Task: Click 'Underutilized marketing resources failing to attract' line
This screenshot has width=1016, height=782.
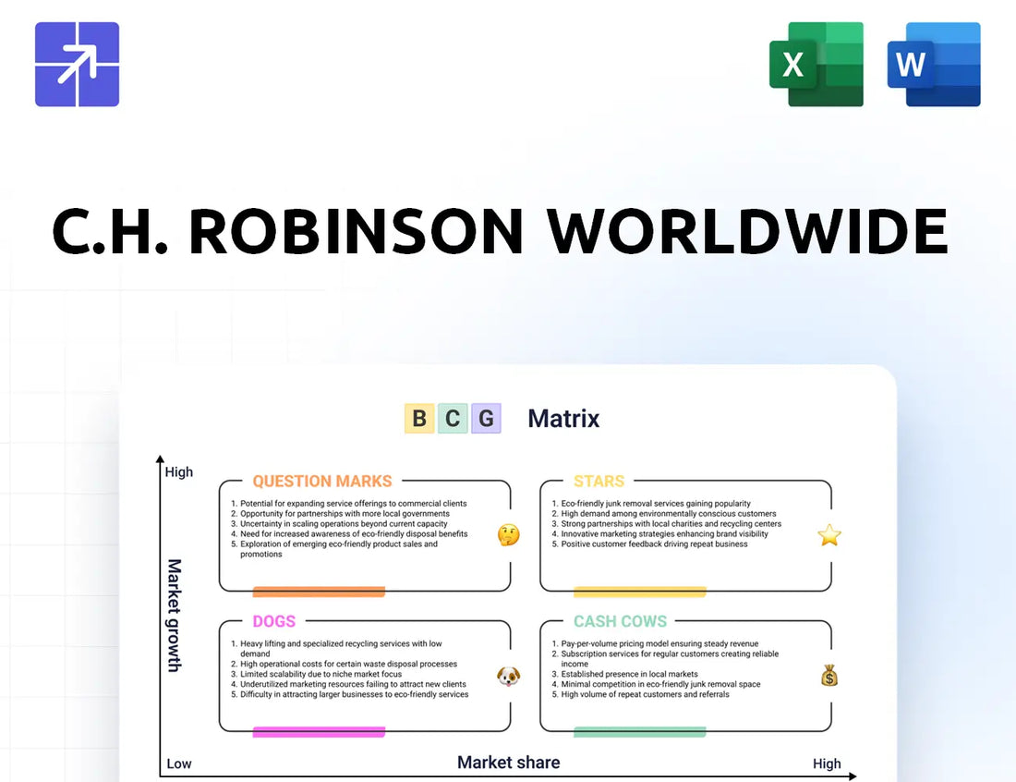Action: pyautogui.click(x=353, y=684)
